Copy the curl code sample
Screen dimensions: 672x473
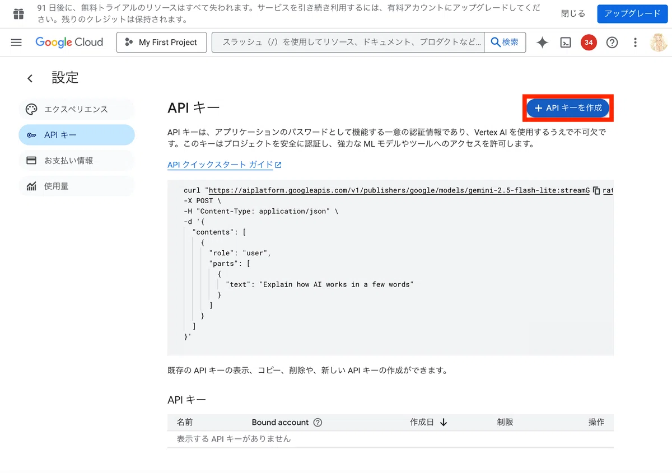pyautogui.click(x=596, y=190)
